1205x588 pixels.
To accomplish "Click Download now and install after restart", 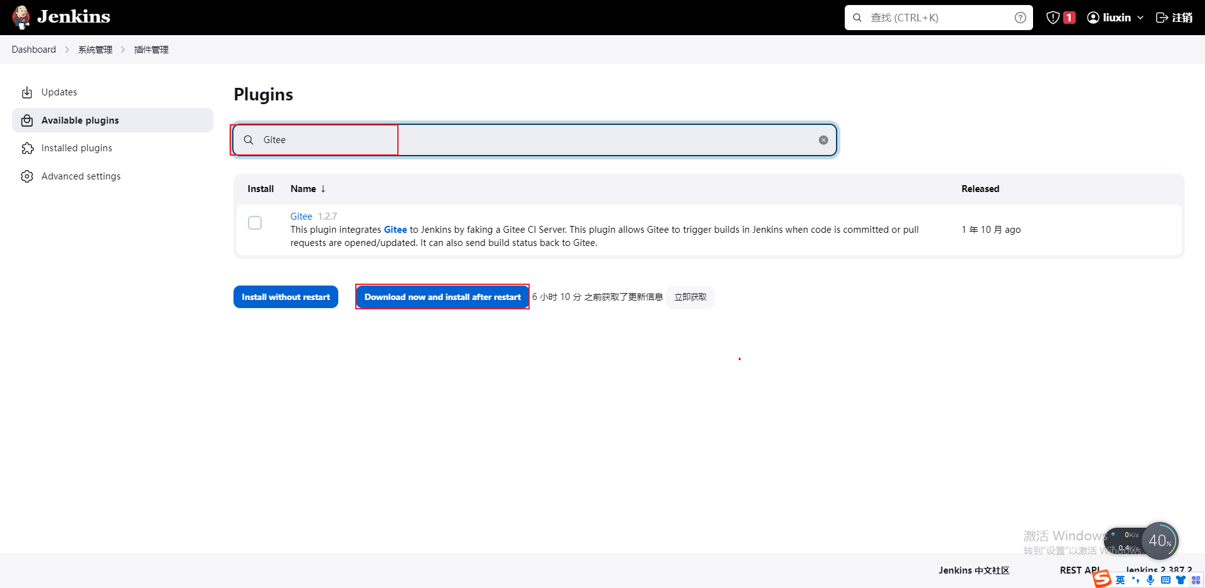I will click(x=442, y=297).
